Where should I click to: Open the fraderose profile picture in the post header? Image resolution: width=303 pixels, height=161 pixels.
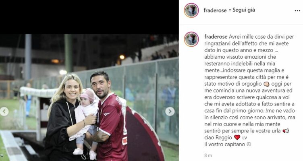(x=191, y=10)
